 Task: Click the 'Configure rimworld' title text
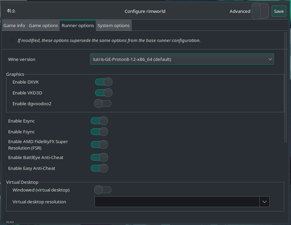point(145,11)
